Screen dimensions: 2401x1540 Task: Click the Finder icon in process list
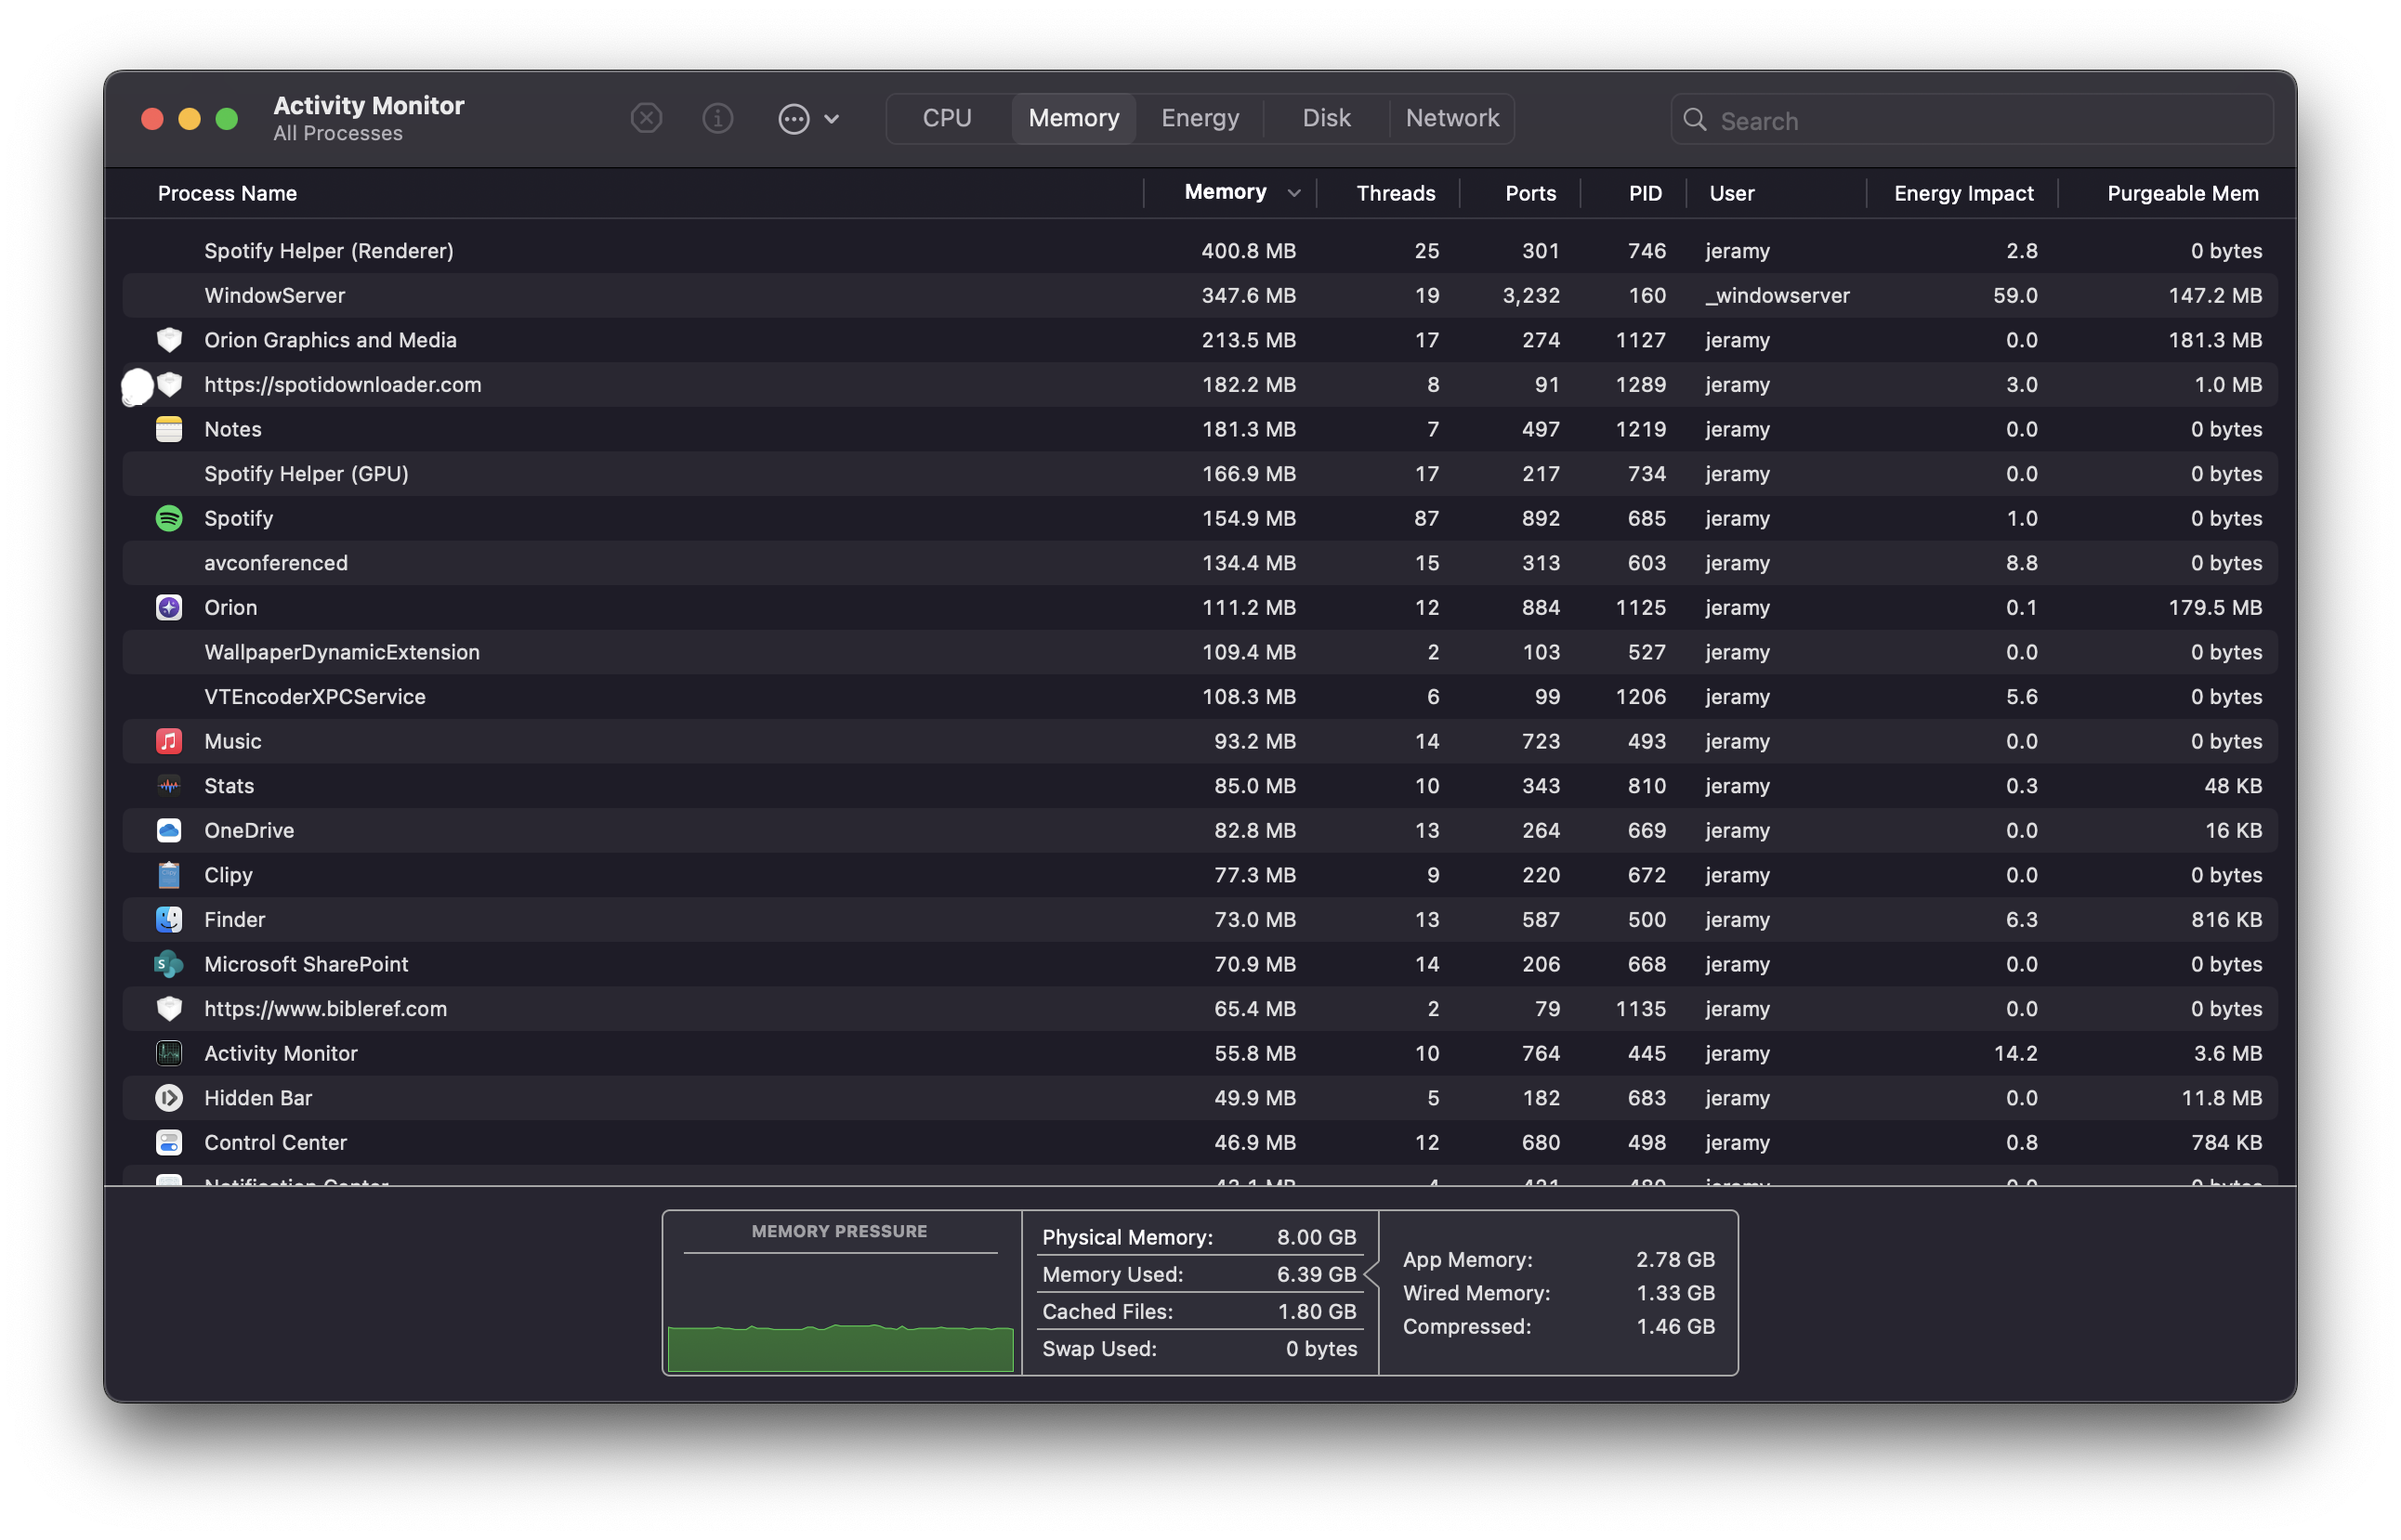point(169,919)
